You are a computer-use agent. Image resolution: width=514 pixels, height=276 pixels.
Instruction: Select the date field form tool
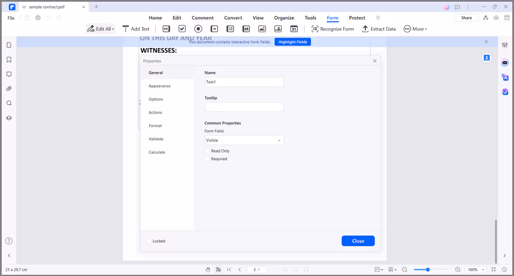(294, 29)
